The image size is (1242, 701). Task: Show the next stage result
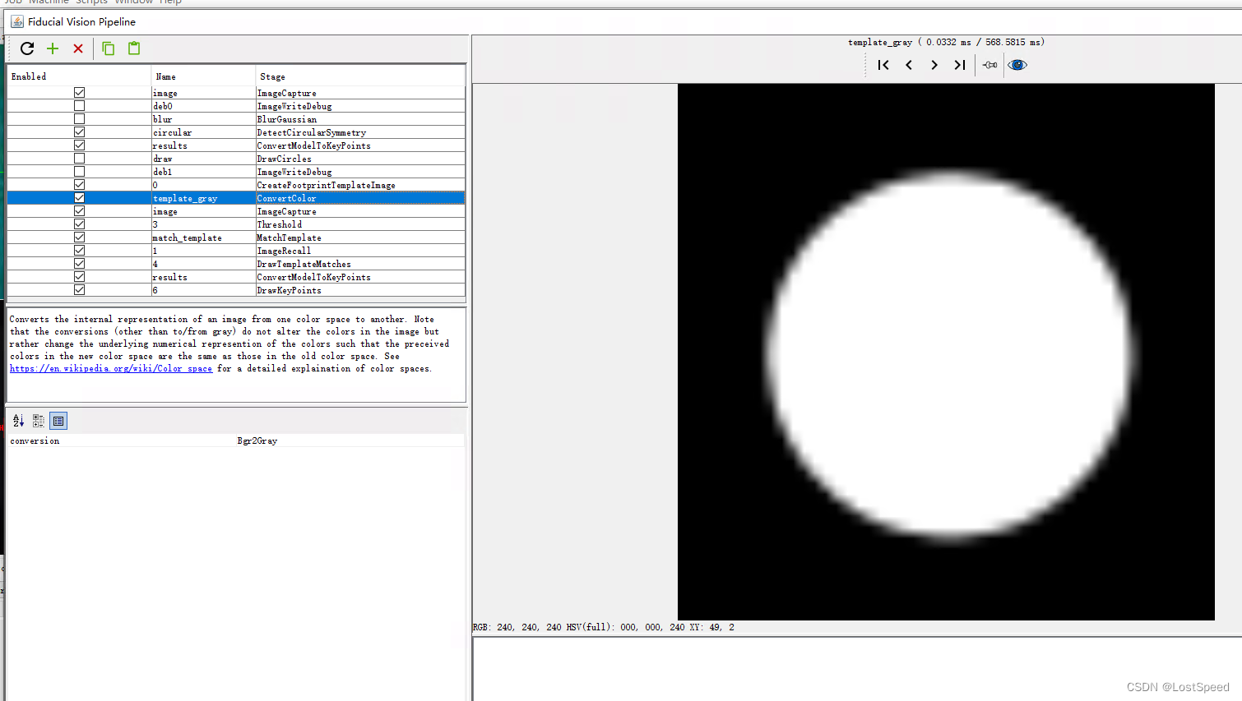tap(934, 65)
